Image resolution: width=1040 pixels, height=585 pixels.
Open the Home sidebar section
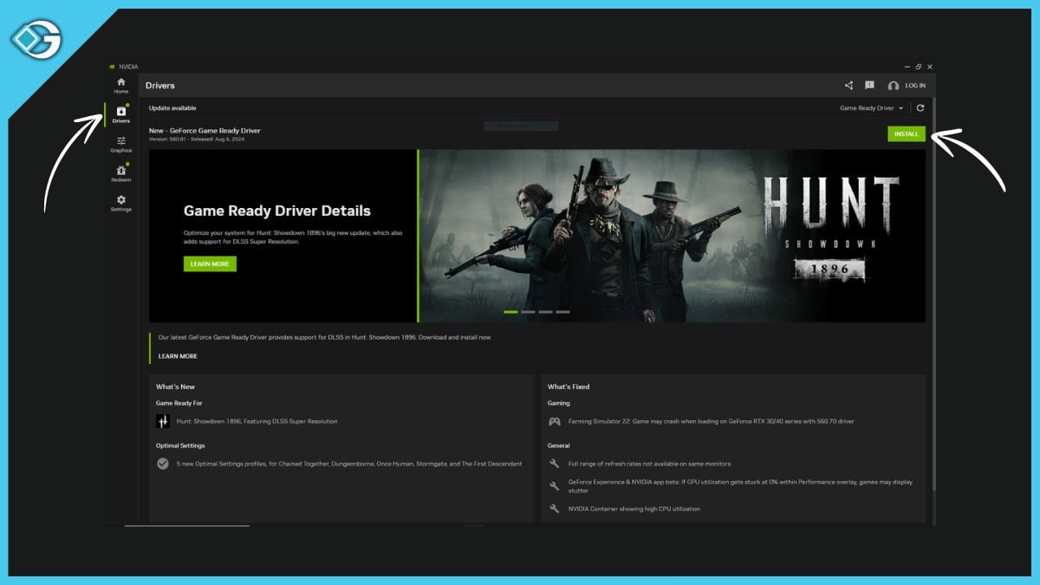tap(121, 85)
